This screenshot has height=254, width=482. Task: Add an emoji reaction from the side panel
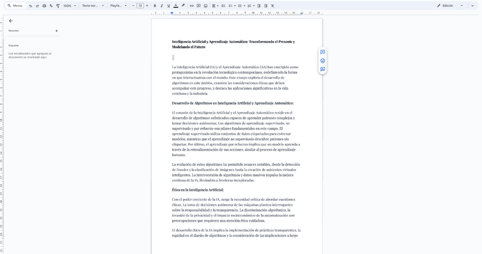tap(322, 60)
